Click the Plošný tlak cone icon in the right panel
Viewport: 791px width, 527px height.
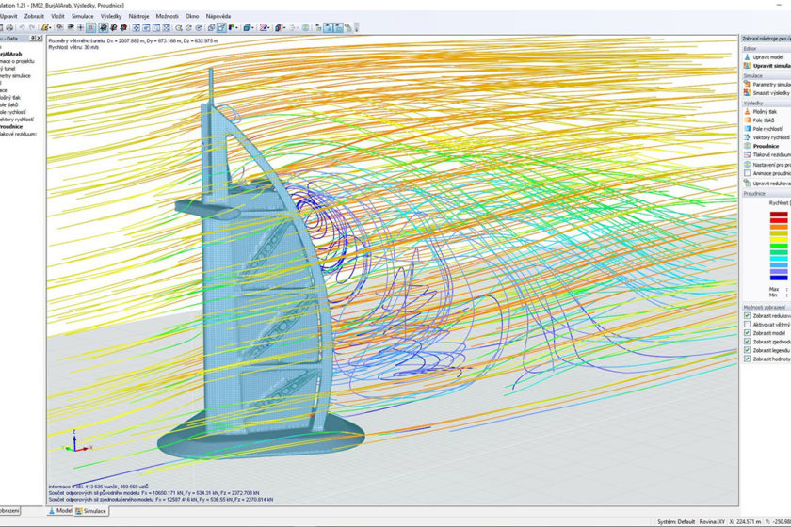coord(747,111)
